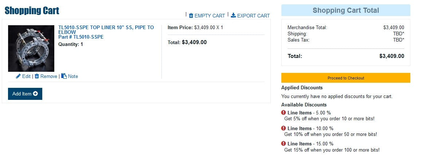Click the trash can icon next to Remove
445x164 pixels.
tap(37, 76)
